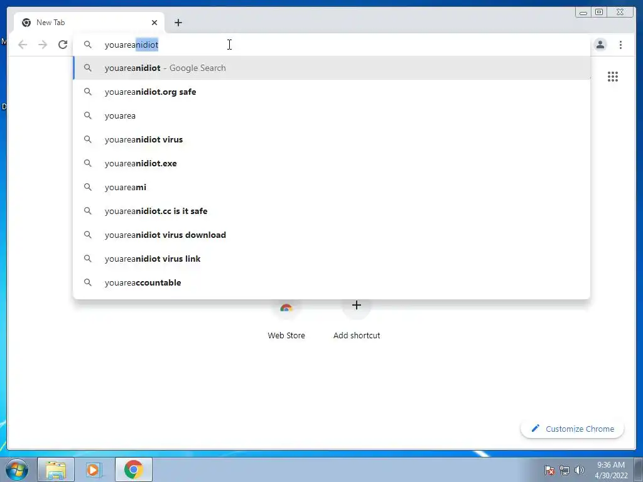
Task: Open a new tab with plus button
Action: click(x=178, y=23)
